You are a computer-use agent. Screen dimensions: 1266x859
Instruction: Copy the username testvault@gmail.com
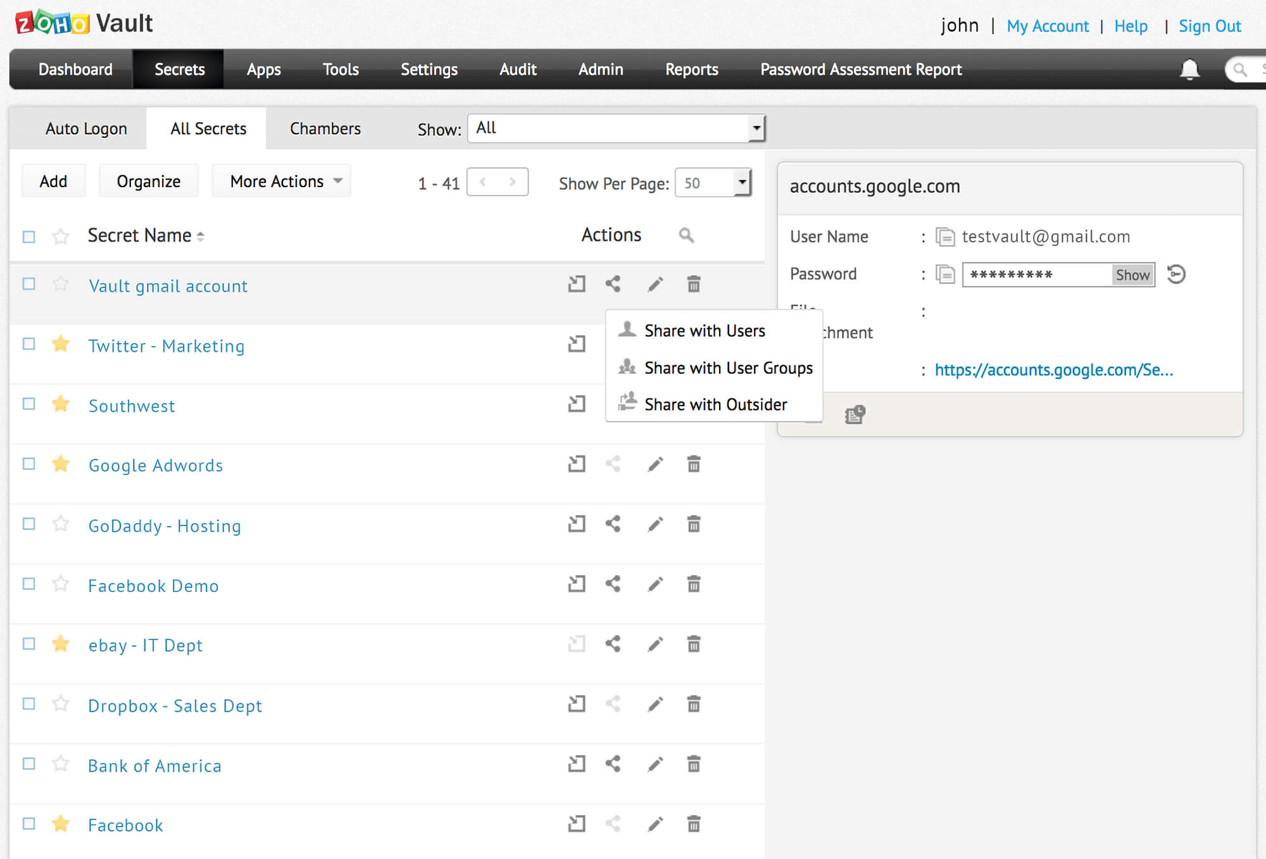pos(945,237)
